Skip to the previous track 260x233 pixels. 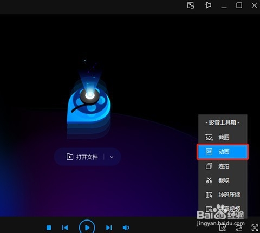65,228
